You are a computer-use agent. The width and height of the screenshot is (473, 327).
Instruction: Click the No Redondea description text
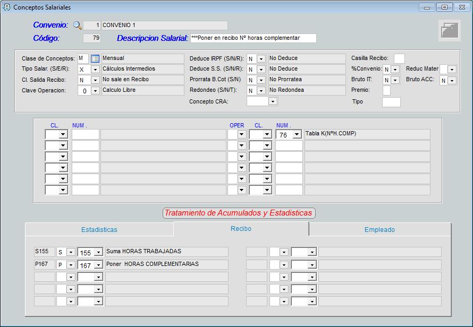pos(286,90)
